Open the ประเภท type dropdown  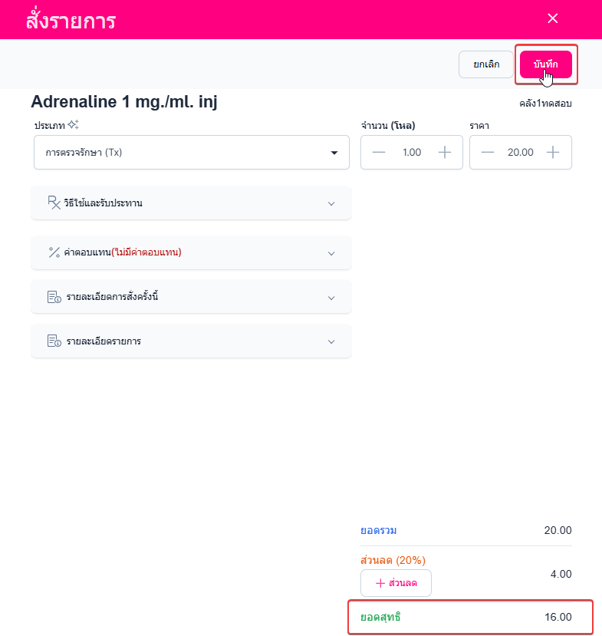click(x=192, y=153)
